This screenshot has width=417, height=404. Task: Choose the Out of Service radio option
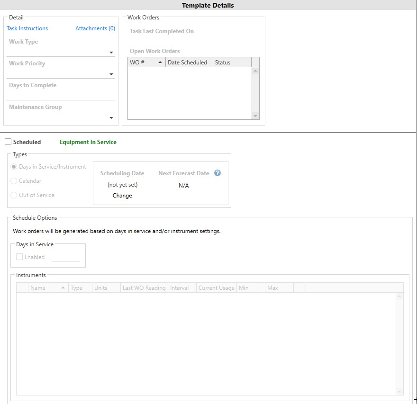(14, 195)
